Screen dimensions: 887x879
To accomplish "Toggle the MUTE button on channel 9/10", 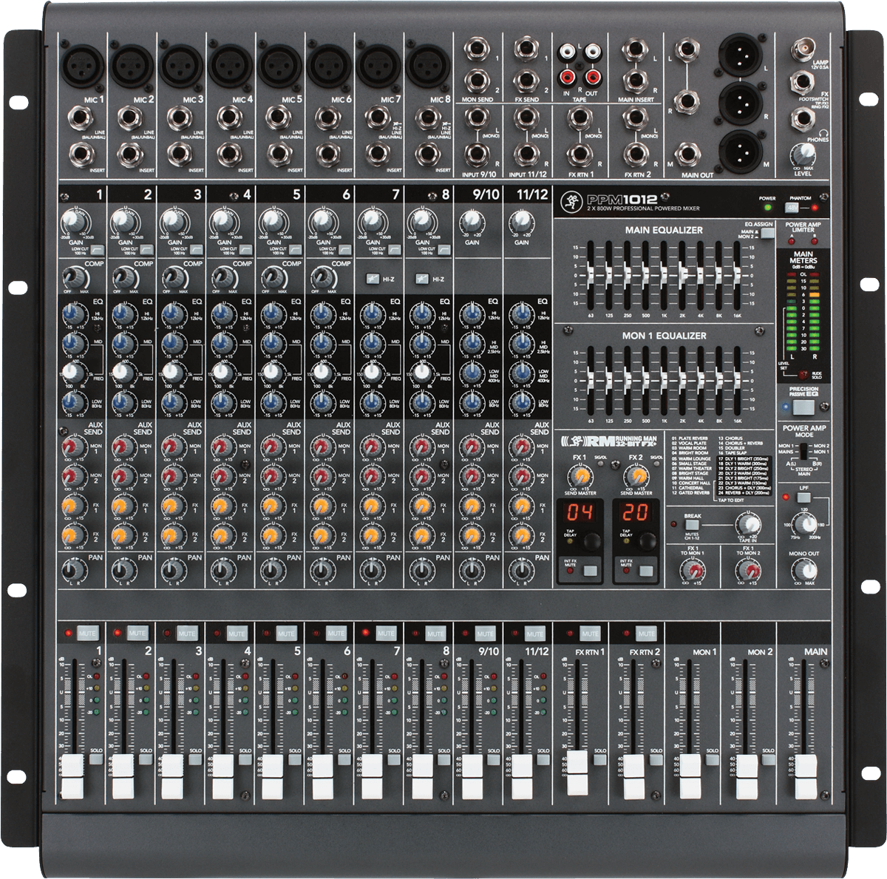I will point(485,634).
